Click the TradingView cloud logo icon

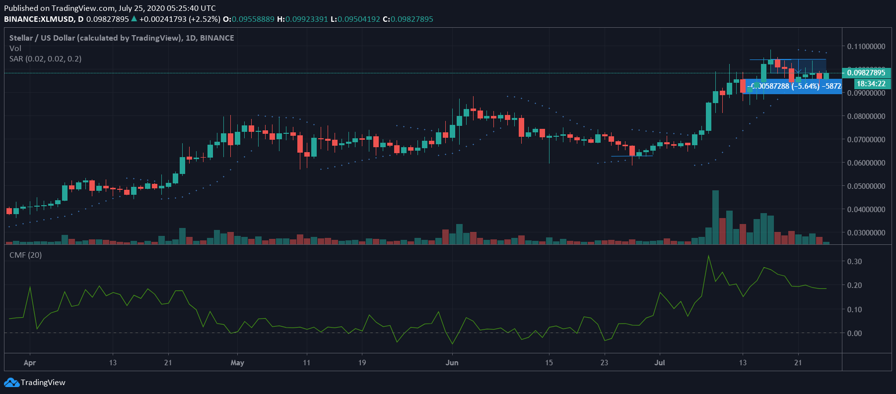[11, 383]
